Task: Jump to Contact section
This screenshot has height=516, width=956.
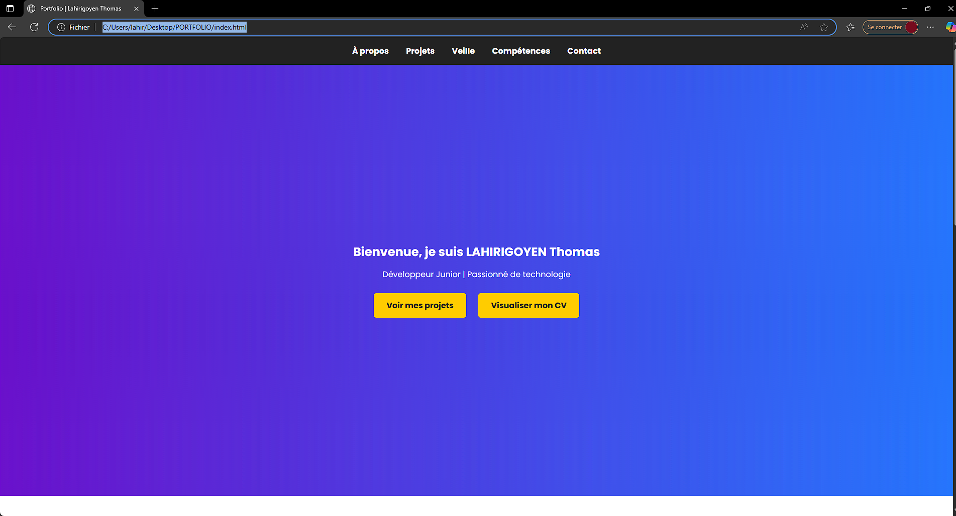Action: (x=584, y=51)
